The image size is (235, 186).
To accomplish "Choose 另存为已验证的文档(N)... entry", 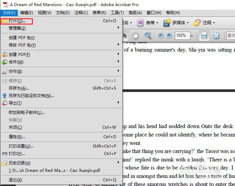I will [61, 96].
